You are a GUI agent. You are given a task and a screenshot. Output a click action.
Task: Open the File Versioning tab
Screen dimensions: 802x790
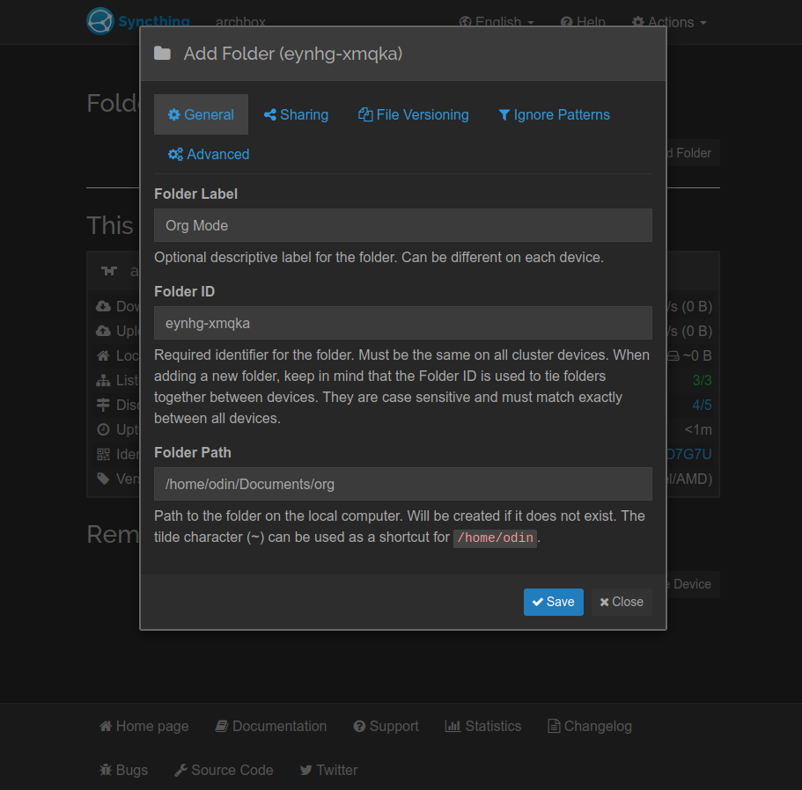pyautogui.click(x=413, y=114)
